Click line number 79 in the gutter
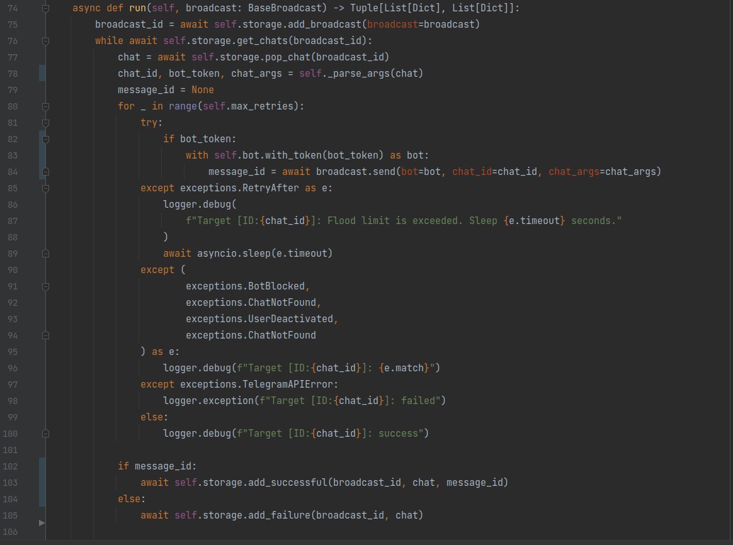Image resolution: width=733 pixels, height=545 pixels. pos(13,90)
